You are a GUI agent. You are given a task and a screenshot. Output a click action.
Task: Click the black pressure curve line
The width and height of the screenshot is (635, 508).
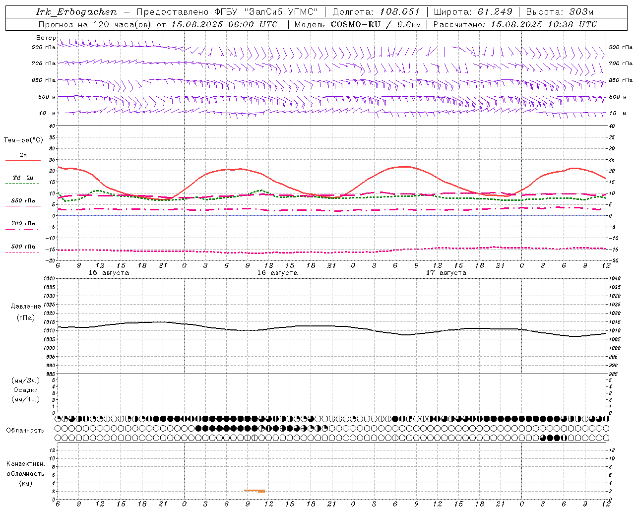pos(332,326)
